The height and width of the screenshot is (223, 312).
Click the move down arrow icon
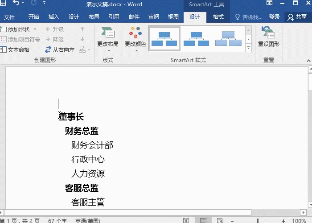(82, 39)
